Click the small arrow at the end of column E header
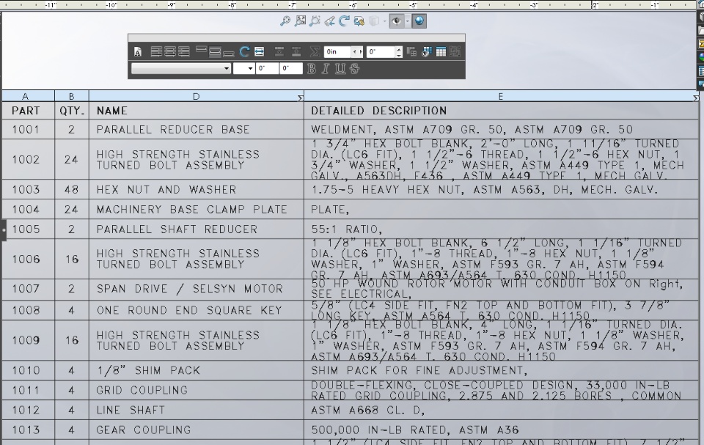This screenshot has height=445, width=704. pyautogui.click(x=695, y=98)
